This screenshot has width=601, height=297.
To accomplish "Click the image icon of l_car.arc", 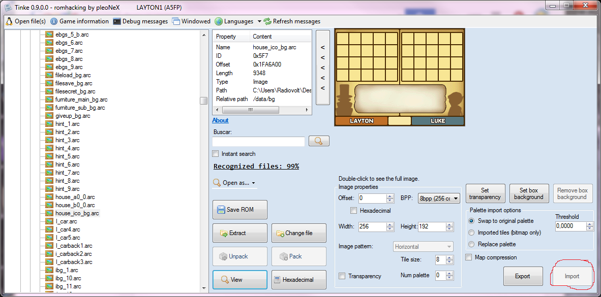I will pyautogui.click(x=49, y=221).
